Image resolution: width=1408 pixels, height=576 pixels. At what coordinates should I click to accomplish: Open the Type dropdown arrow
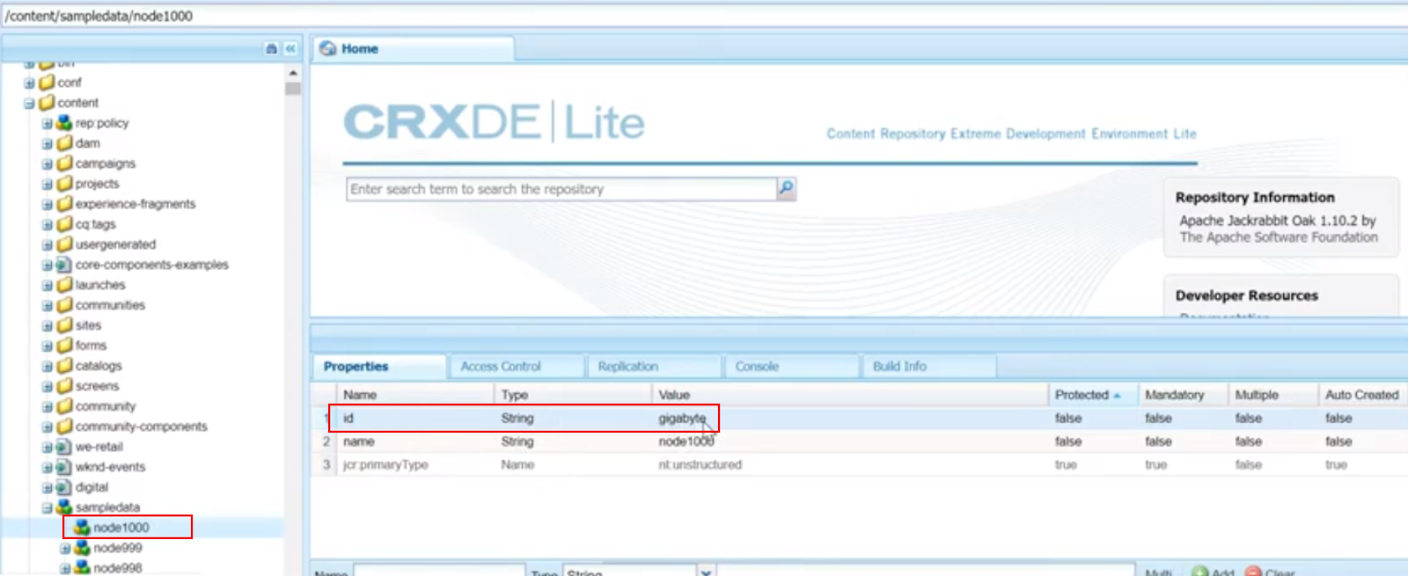click(706, 572)
